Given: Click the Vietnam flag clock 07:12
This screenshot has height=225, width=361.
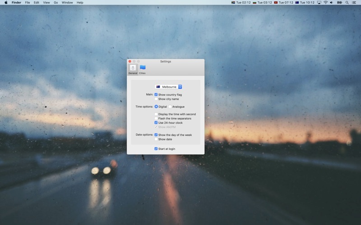Looking at the screenshot, I should click(x=283, y=3).
